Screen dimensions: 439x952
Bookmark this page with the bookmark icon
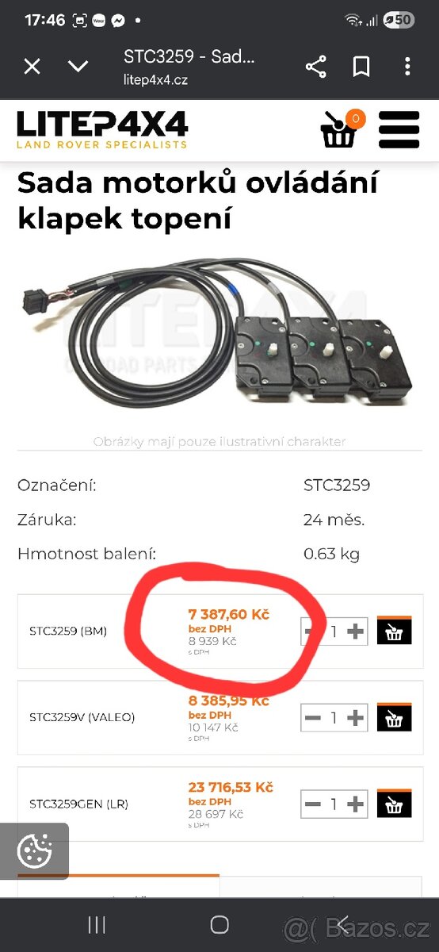tap(361, 67)
